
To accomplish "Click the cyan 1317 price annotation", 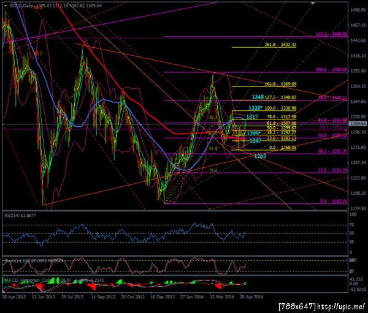I will (252, 116).
